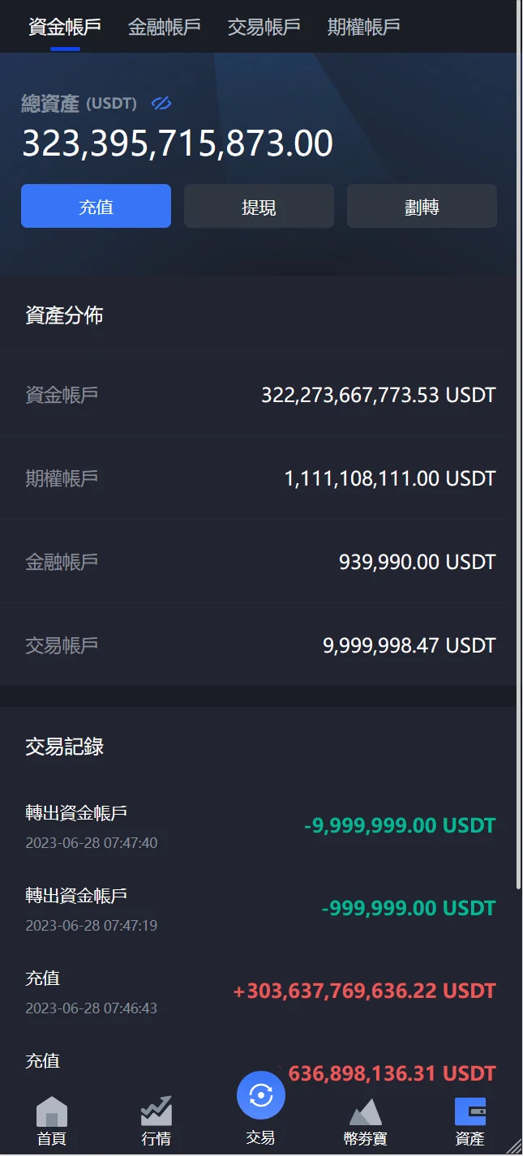Switch to the 金融帳戶 tab
This screenshot has height=1156, width=523.
tap(165, 27)
